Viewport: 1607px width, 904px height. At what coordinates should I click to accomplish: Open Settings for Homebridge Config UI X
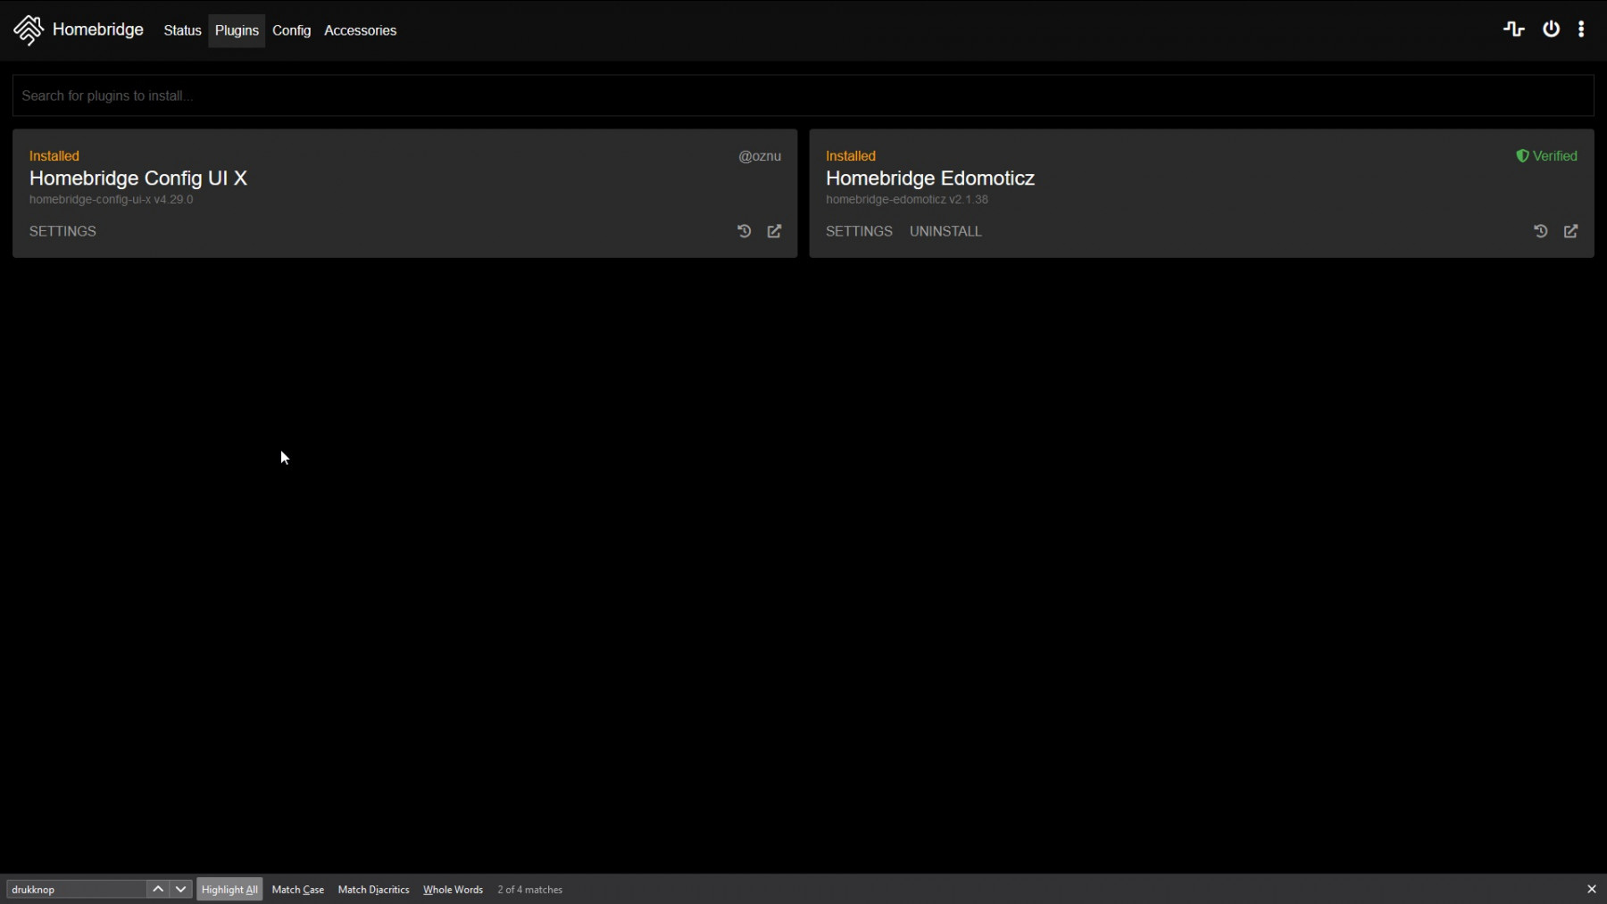point(62,231)
